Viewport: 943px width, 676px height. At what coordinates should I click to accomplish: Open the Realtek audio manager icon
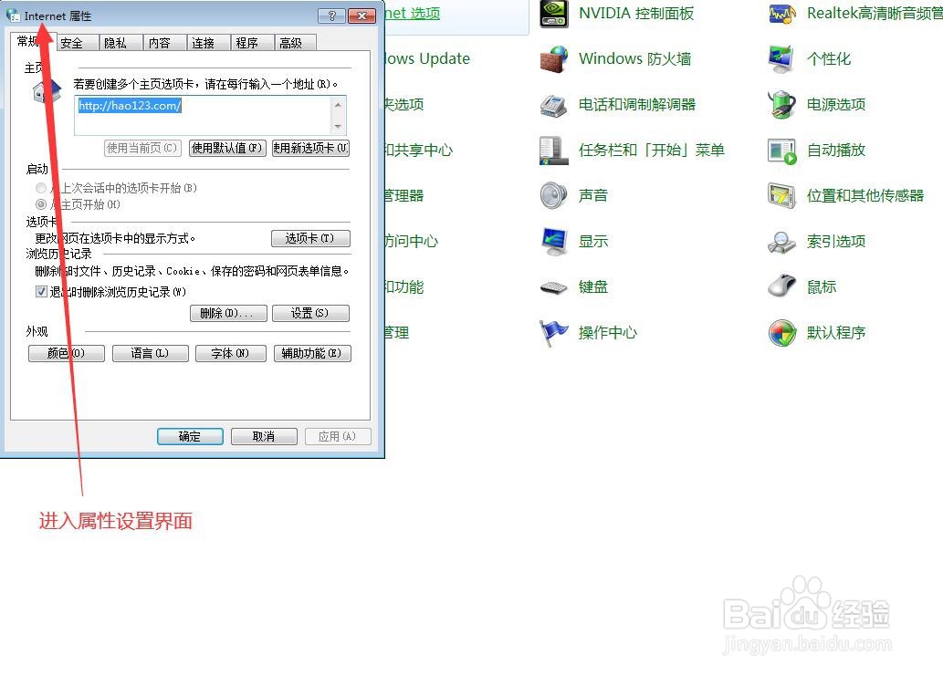(x=781, y=14)
